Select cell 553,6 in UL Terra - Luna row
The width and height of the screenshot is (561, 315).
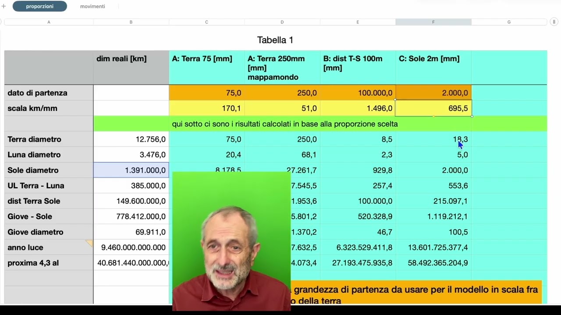click(x=433, y=185)
